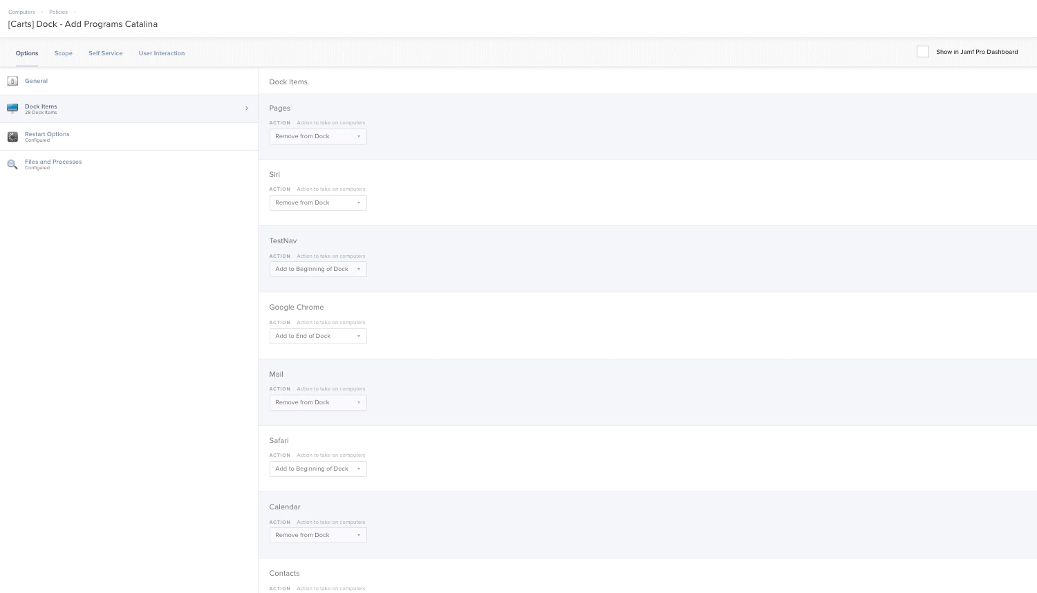The width and height of the screenshot is (1037, 593).
Task: Switch to the Options tab
Action: (27, 53)
